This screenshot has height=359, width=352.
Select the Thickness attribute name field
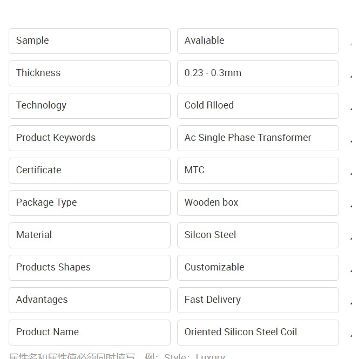tap(90, 73)
